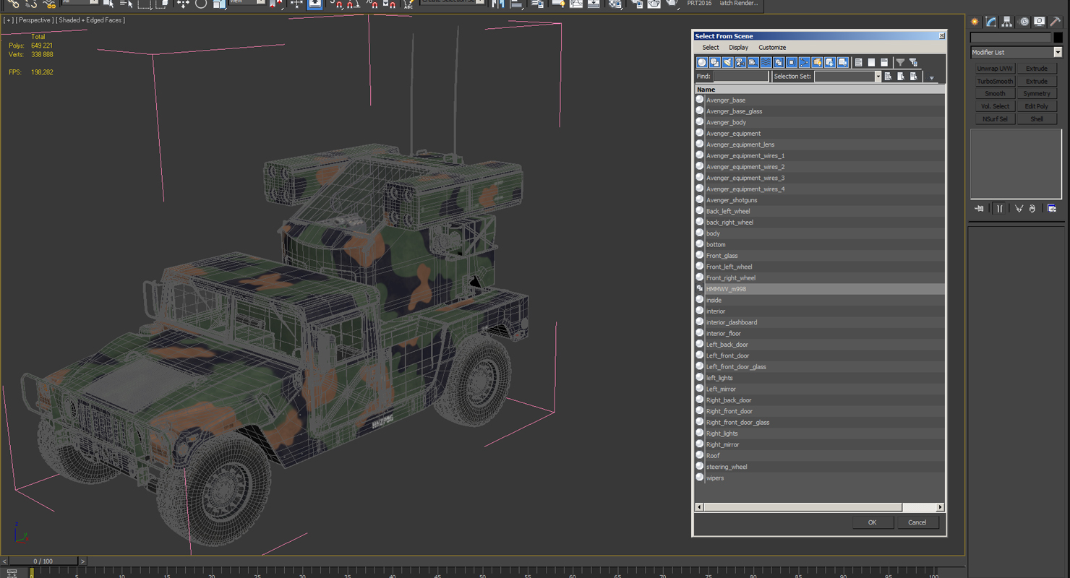Open dialog toolbar options arrow at right
The width and height of the screenshot is (1070, 578).
tap(932, 77)
